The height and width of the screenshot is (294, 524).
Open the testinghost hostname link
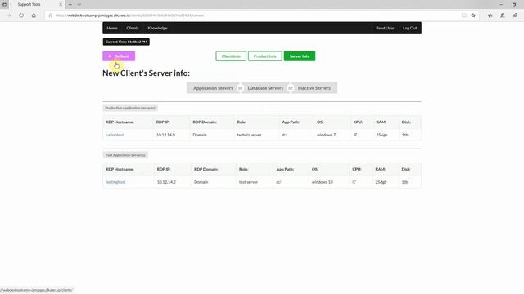115,182
